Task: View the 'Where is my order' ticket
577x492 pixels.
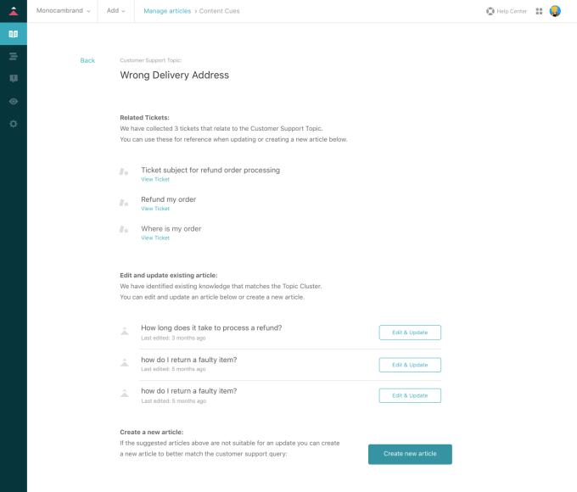Action: 155,238
